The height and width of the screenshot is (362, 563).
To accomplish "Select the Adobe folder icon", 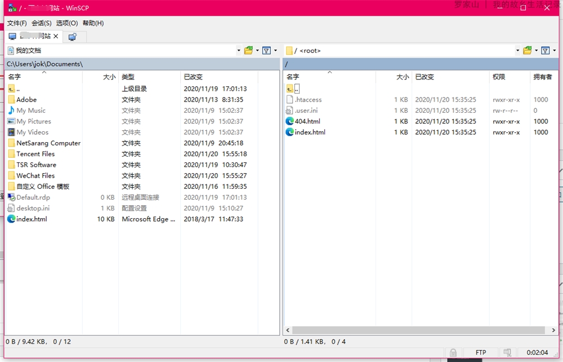I will 11,100.
